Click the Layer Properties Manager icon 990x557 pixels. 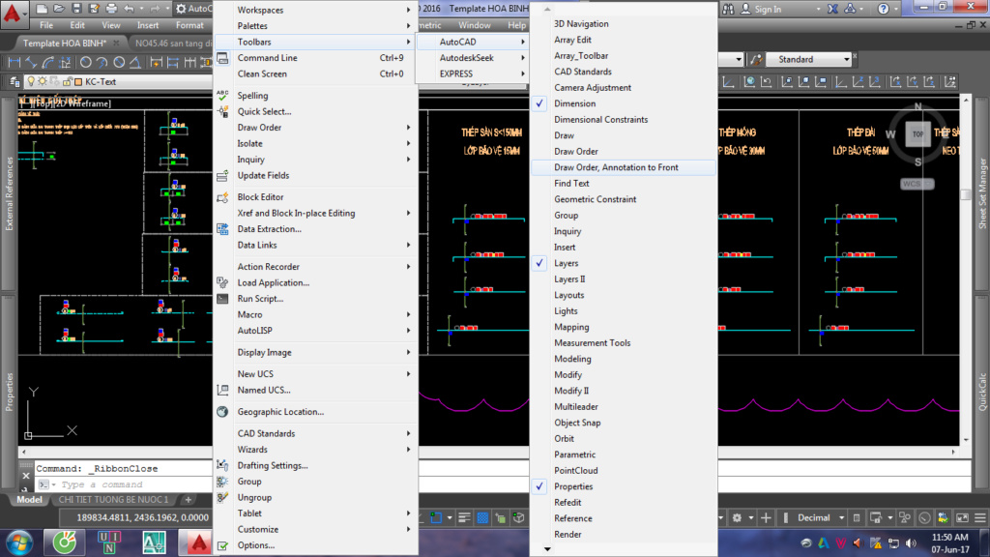point(14,81)
